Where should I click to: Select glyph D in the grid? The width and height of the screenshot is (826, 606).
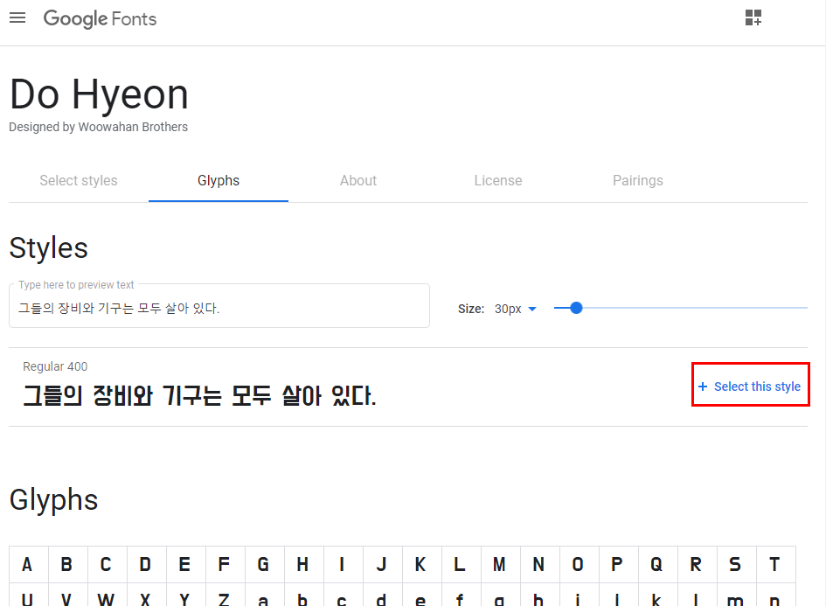pos(147,564)
